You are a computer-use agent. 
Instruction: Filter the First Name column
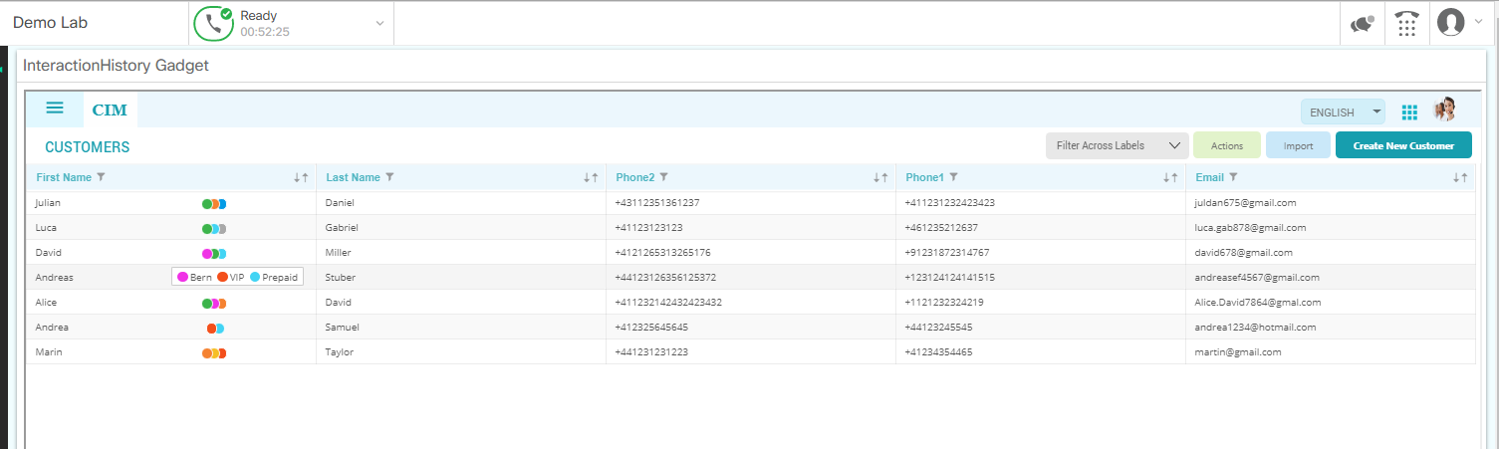coord(101,177)
